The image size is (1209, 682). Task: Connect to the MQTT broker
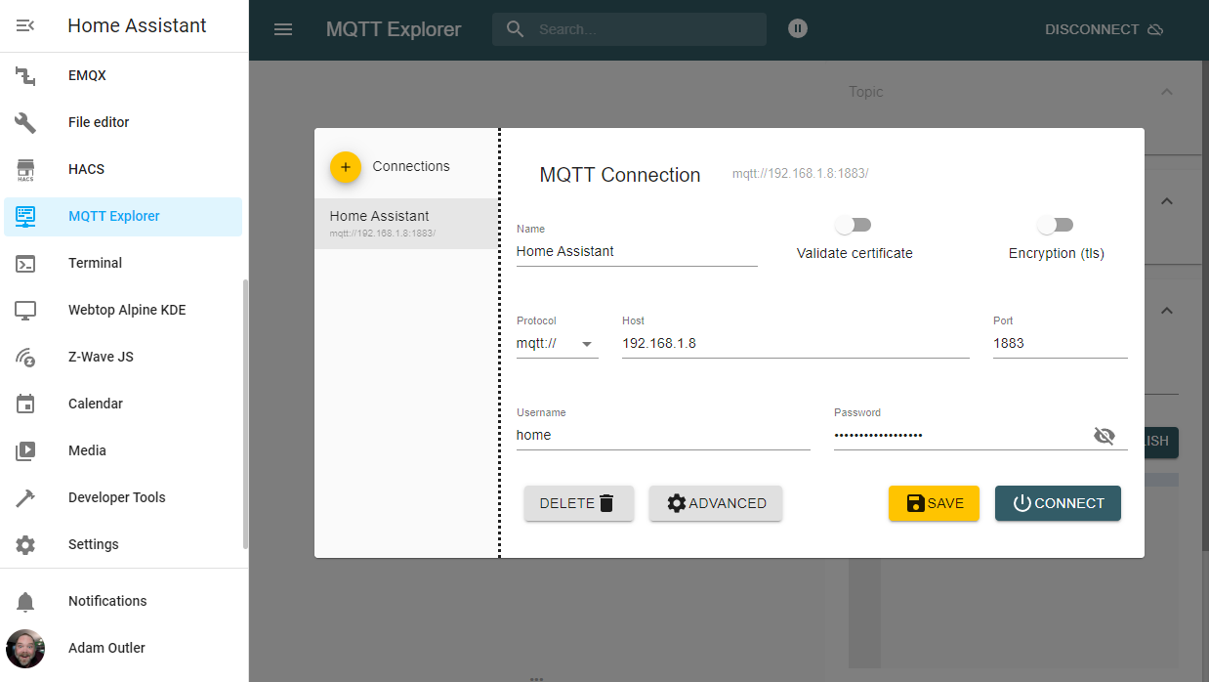coord(1058,503)
